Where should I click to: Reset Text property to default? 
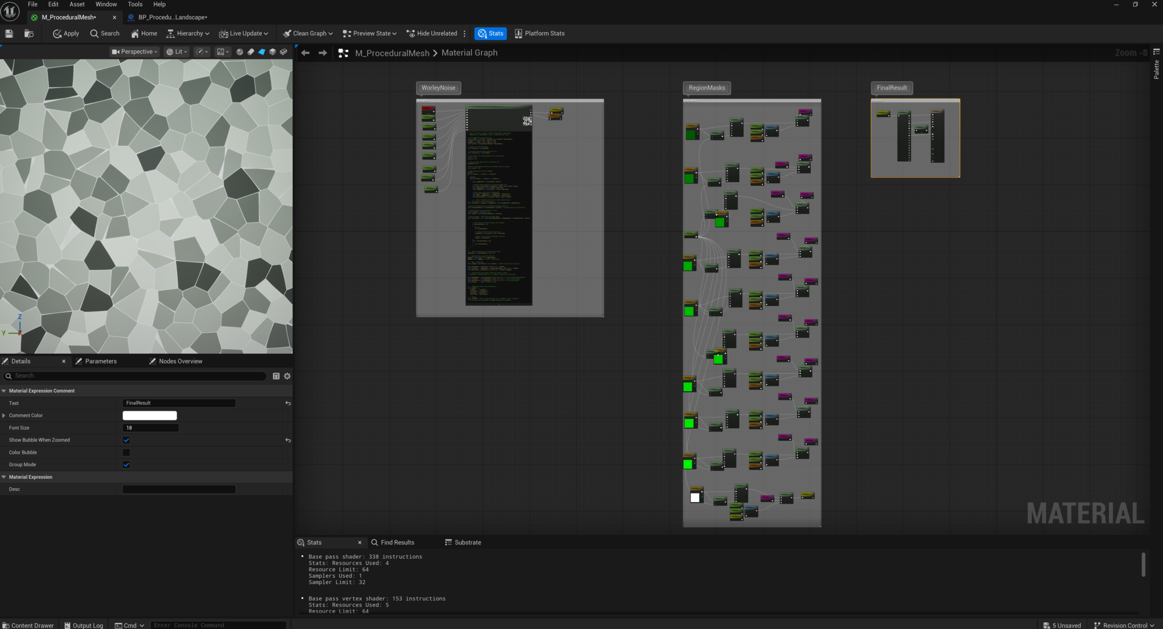(x=288, y=403)
